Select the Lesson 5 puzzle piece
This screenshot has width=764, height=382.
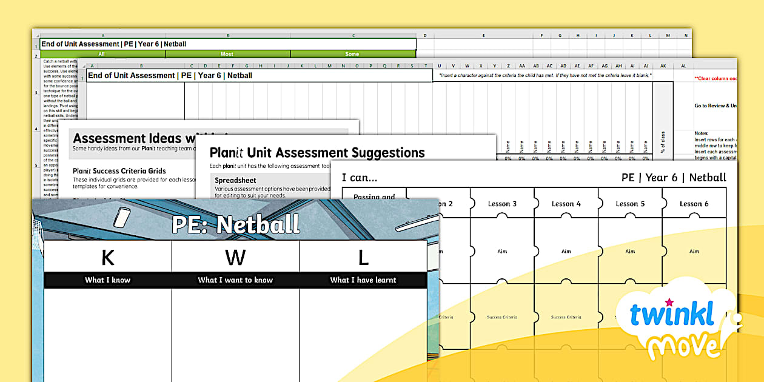coord(630,204)
